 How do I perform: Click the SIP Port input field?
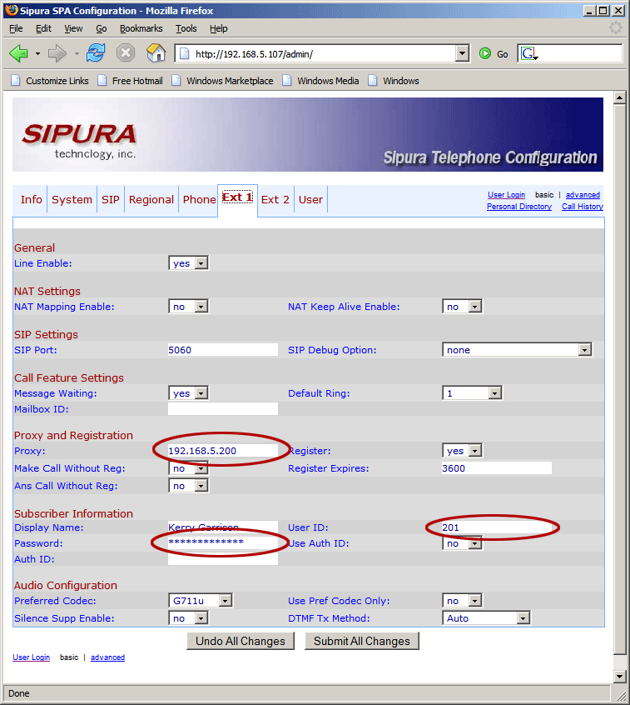pyautogui.click(x=223, y=350)
